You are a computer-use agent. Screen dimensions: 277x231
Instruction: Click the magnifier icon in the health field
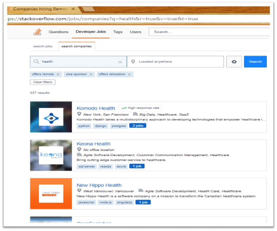(x=36, y=62)
